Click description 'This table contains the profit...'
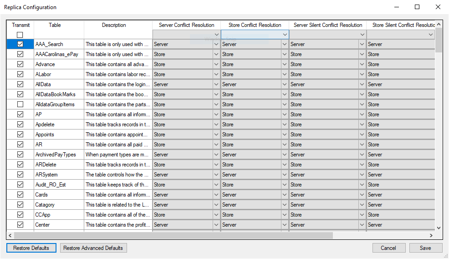The width and height of the screenshot is (449, 259). (118, 225)
